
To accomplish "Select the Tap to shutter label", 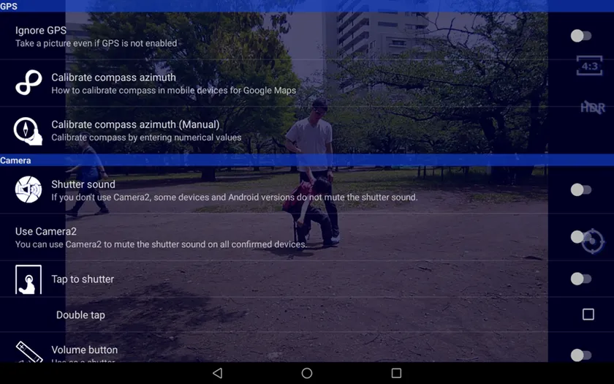I will coord(83,279).
